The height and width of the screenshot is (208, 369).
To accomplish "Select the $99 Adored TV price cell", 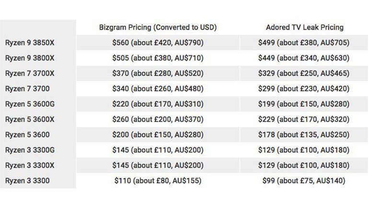I will point(305,181).
